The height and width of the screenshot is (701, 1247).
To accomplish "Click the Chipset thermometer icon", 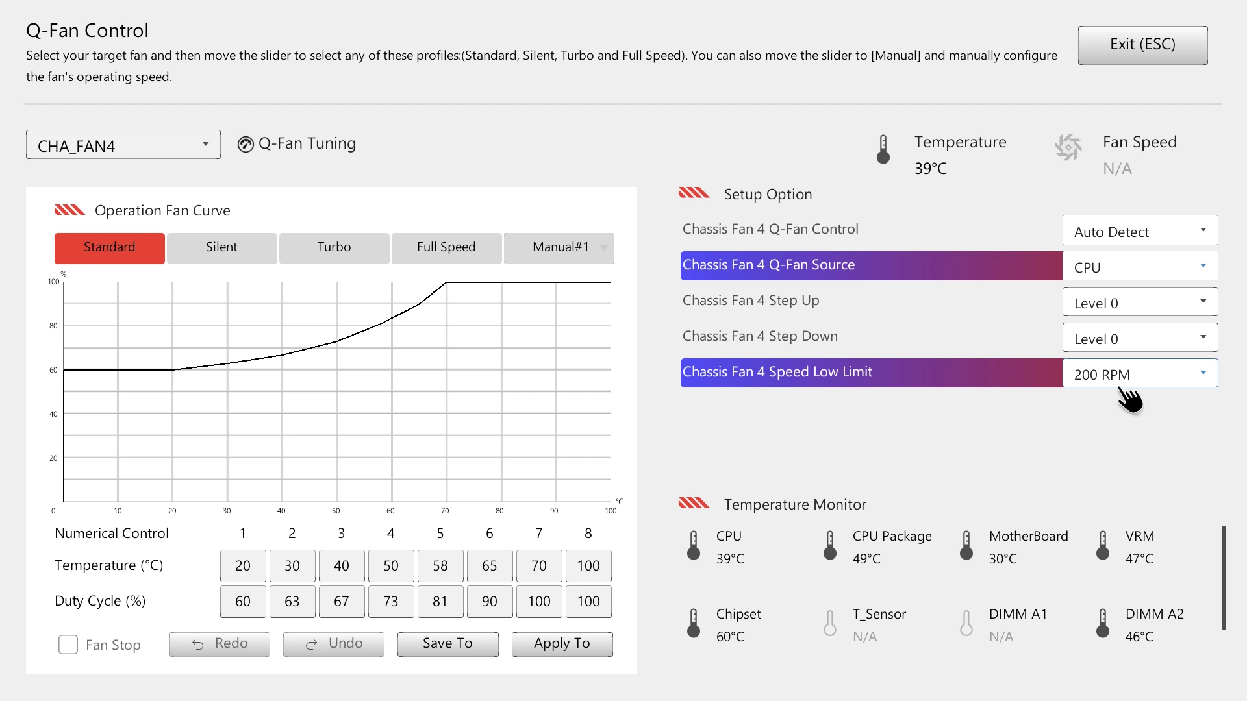I will [694, 623].
